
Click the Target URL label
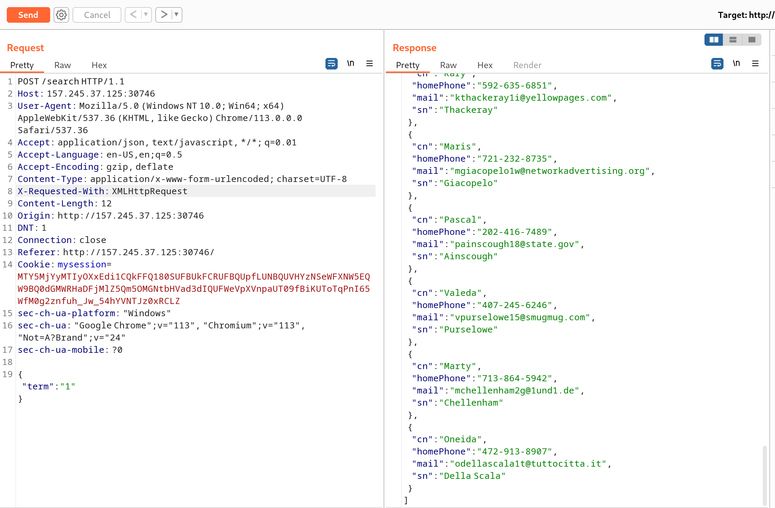(x=746, y=15)
